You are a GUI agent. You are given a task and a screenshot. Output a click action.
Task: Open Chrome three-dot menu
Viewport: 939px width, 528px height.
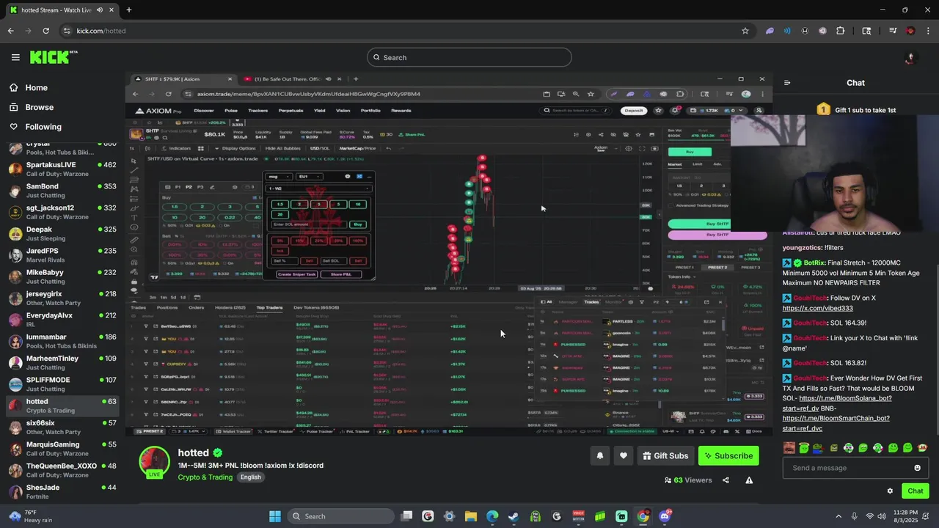[928, 31]
